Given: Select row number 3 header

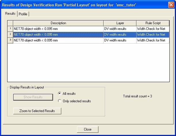Looking at the screenshot, I should point(10,40).
